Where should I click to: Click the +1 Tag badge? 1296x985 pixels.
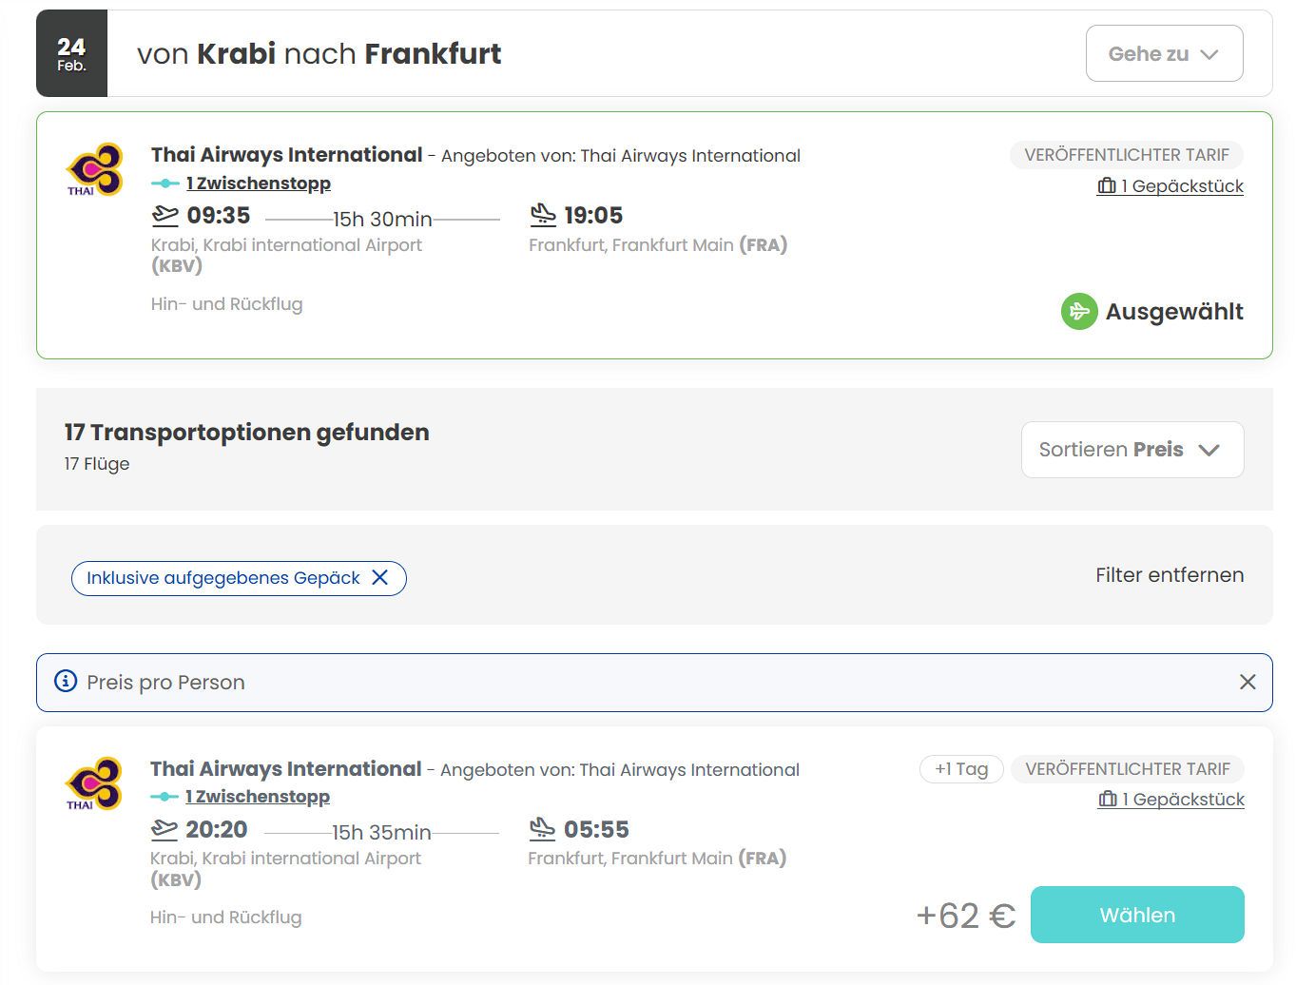point(961,768)
